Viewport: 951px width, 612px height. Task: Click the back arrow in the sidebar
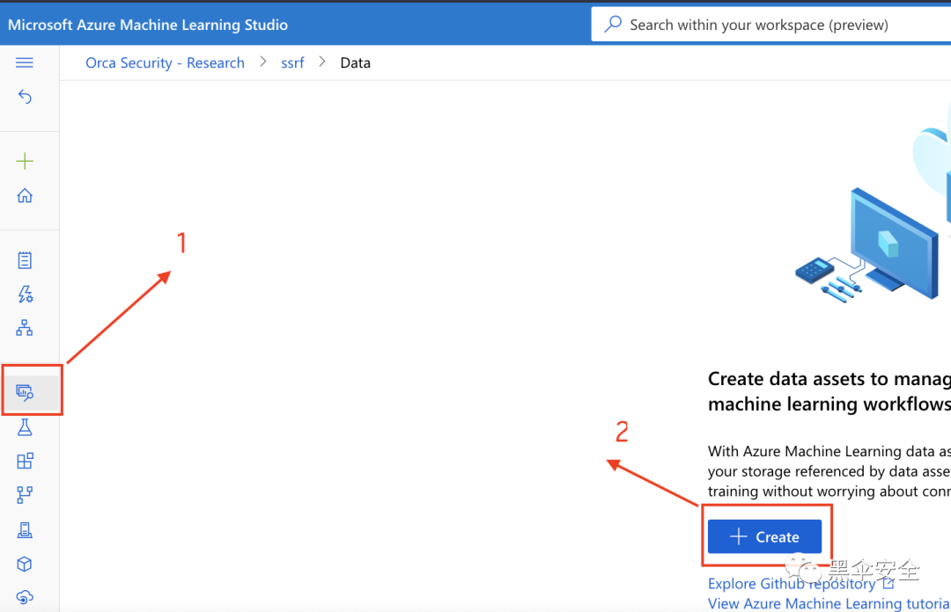tap(25, 97)
